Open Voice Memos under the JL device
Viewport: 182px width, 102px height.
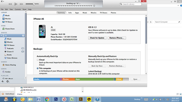(12, 58)
